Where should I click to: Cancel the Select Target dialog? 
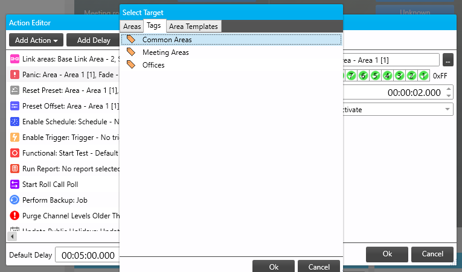[319, 267]
